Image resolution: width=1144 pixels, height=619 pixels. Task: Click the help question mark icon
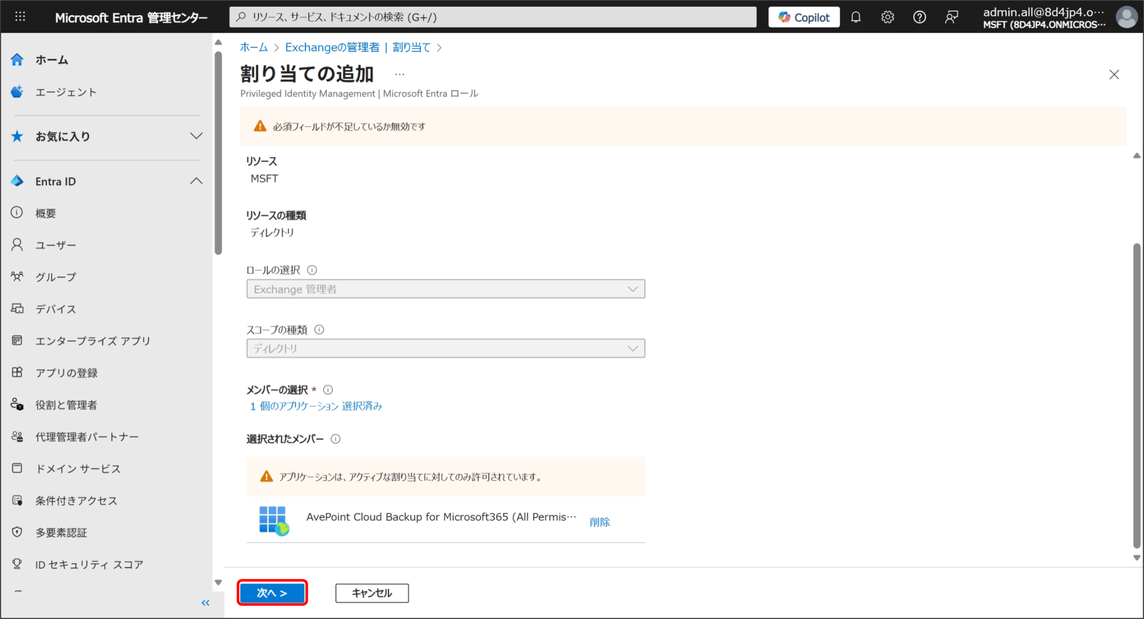[x=919, y=17]
